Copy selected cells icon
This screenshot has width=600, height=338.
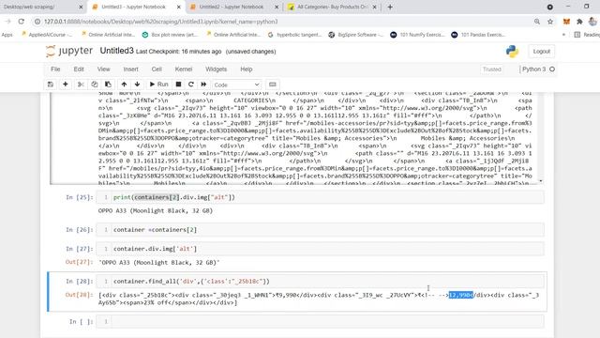pyautogui.click(x=95, y=84)
